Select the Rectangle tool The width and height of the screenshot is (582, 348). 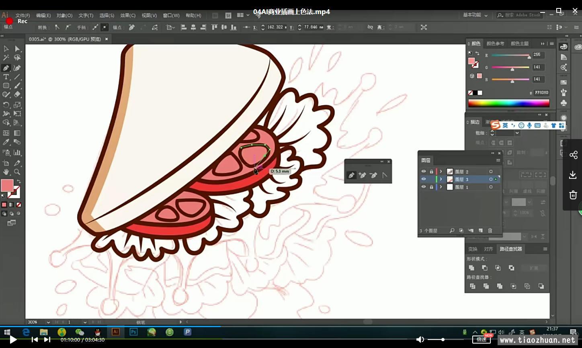6,86
